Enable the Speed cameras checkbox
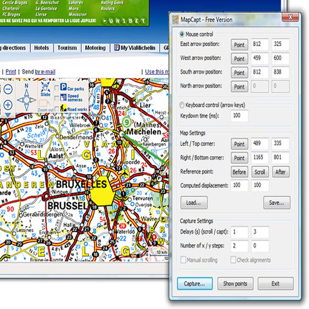Screen dimensions: 309x309 click(57, 98)
